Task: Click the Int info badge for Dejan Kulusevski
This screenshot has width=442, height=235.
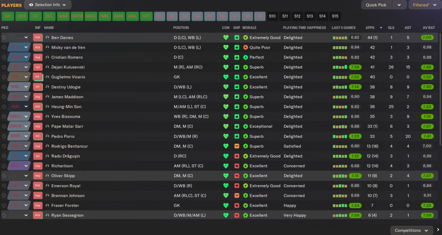Action: tap(38, 67)
